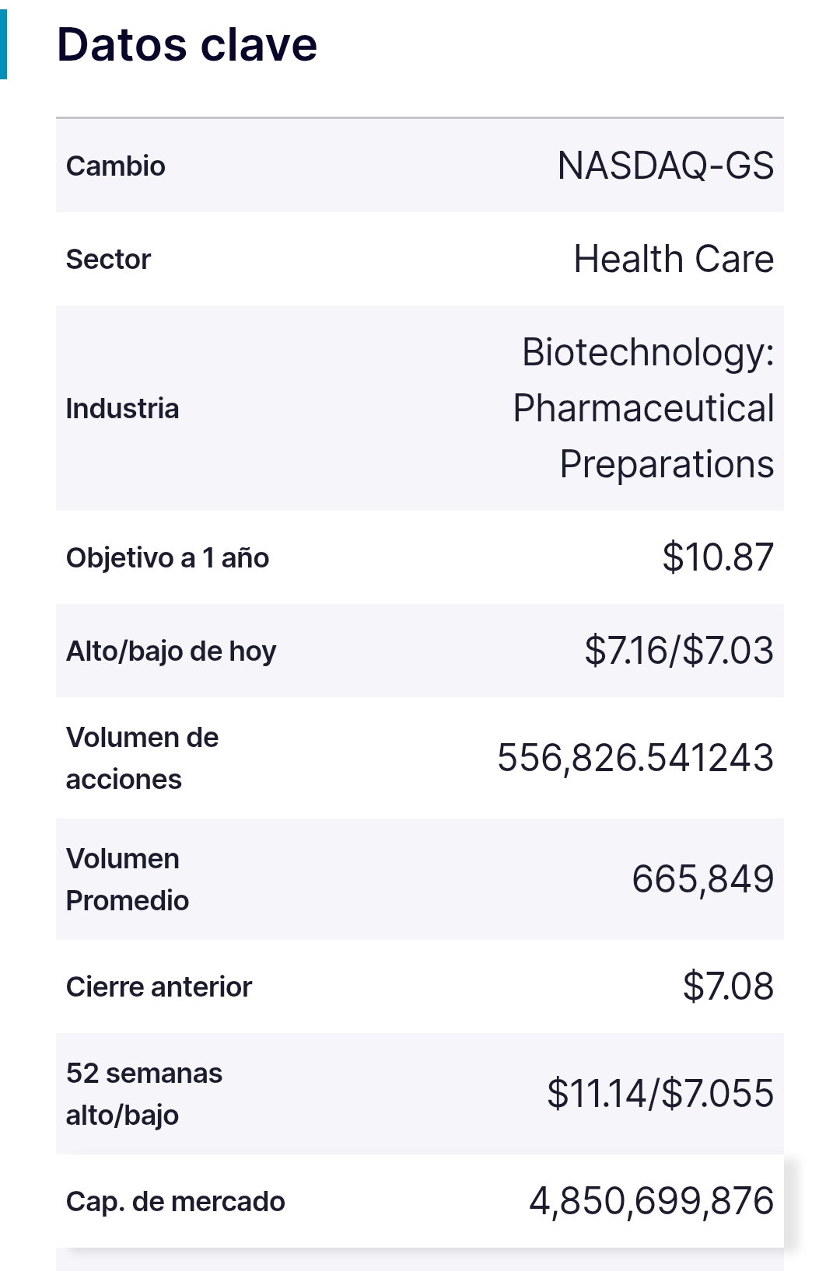
Task: Click the Volumen de acciones label
Action: pyautogui.click(x=142, y=758)
